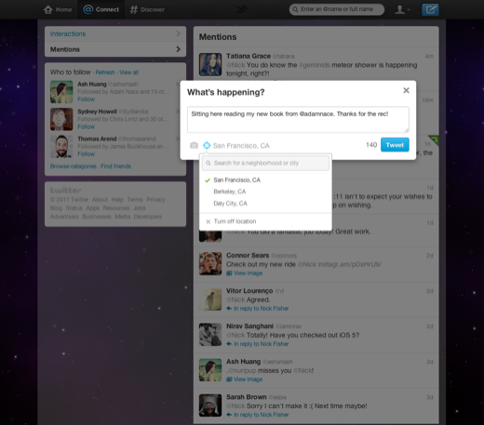Viewport: 484px width, 425px height.
Task: Open the user account dropdown menu
Action: [x=402, y=9]
